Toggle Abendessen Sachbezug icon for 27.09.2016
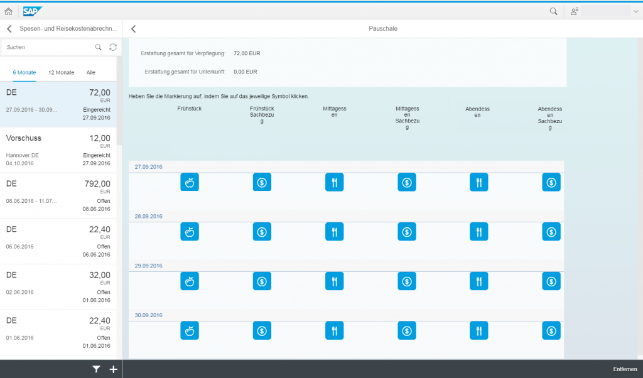Viewport: 643px width, 378px height. pyautogui.click(x=551, y=182)
